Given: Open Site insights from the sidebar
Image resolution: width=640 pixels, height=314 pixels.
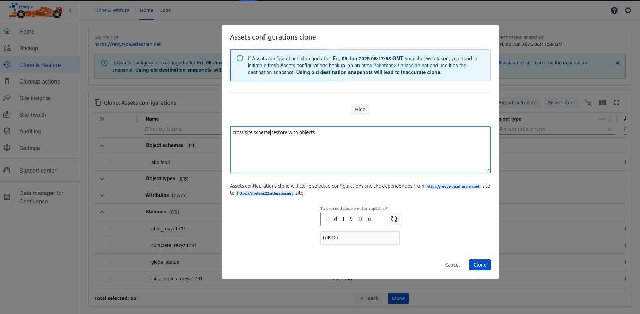Looking at the screenshot, I should tap(35, 98).
